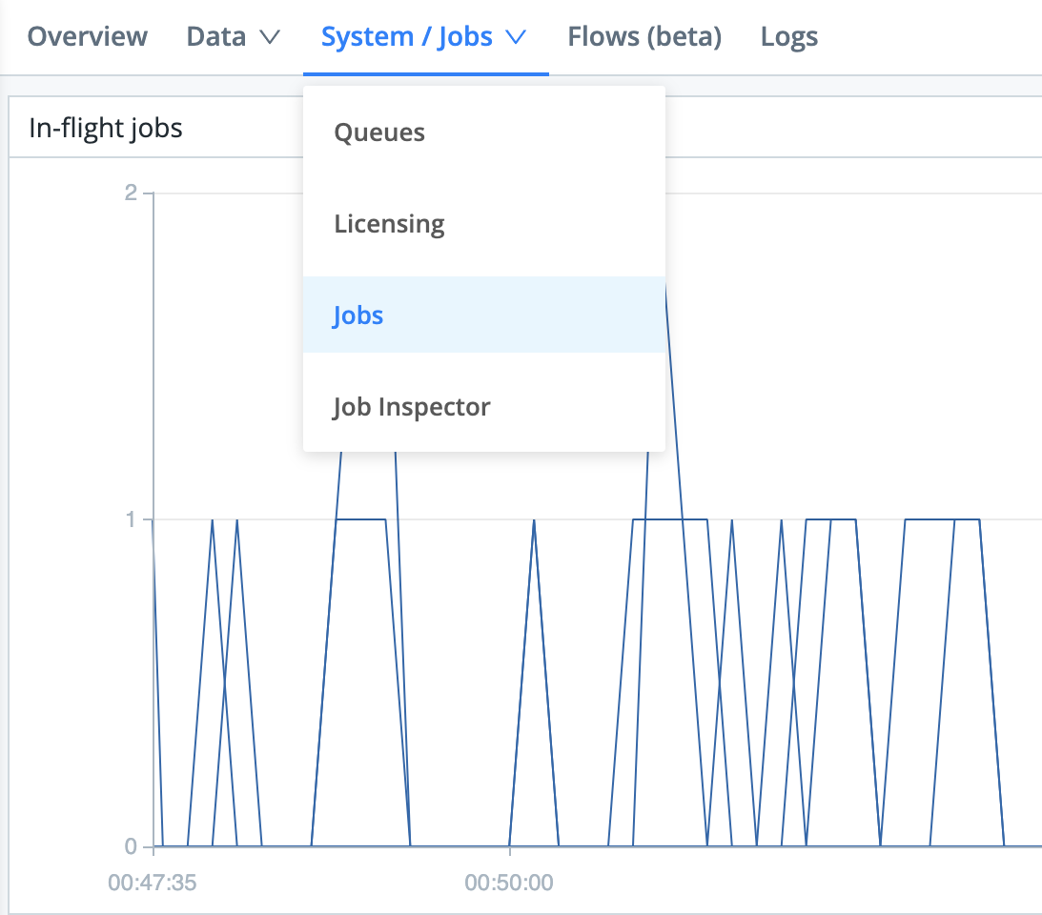Open the Job Inspector
Screen dimensions: 1042x915
click(411, 406)
